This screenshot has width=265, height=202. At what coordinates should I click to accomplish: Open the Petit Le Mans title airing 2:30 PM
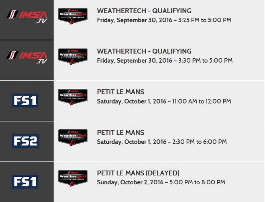pos(120,133)
